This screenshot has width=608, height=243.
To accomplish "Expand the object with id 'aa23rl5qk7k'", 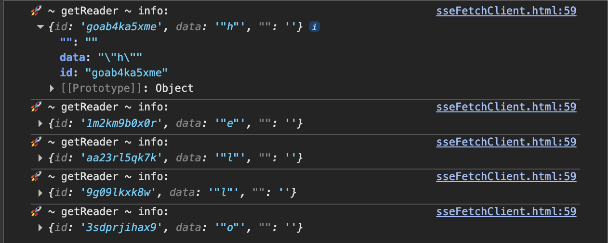I will [x=40, y=158].
